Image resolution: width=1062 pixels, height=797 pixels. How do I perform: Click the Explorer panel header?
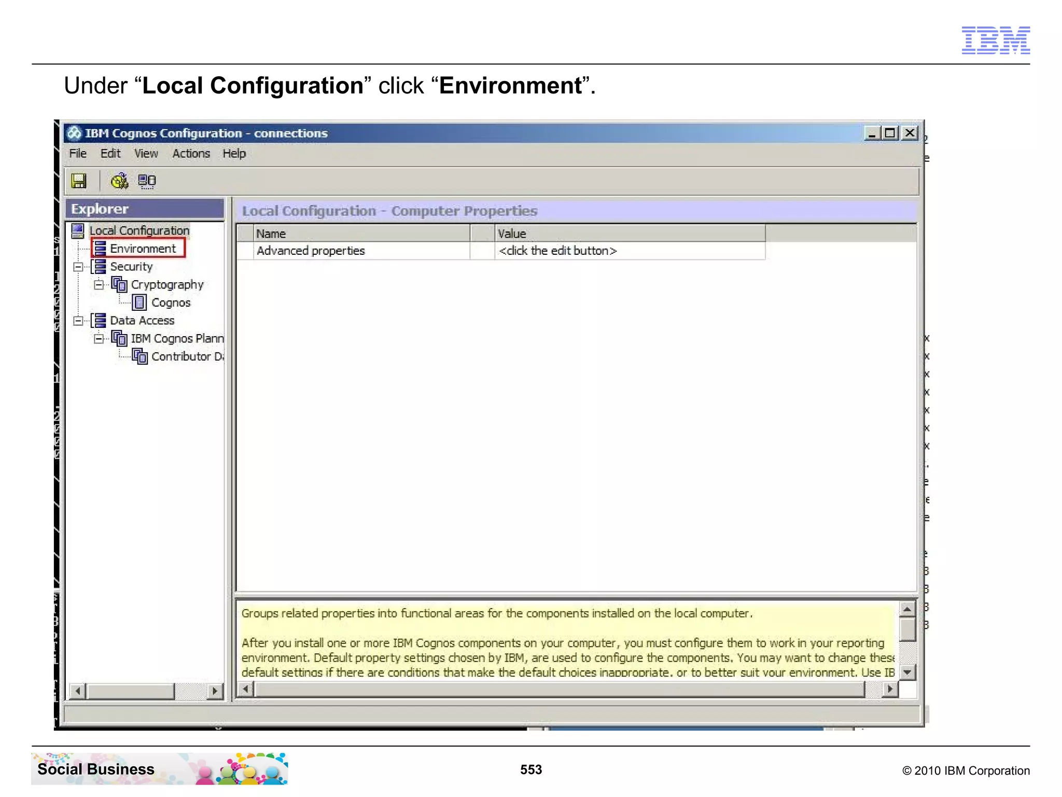pyautogui.click(x=145, y=209)
